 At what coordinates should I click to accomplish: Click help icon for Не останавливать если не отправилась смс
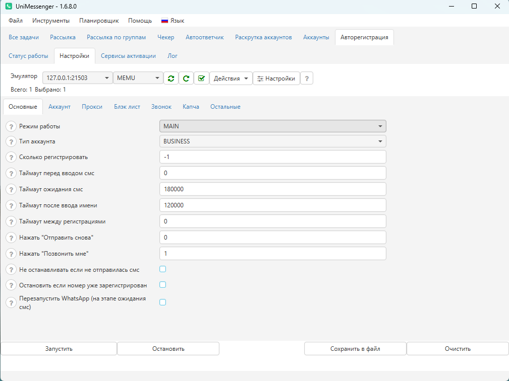tap(11, 270)
